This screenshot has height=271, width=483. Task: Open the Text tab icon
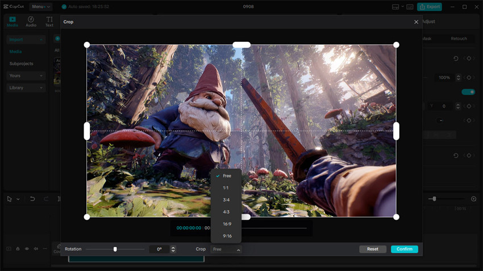tap(49, 22)
